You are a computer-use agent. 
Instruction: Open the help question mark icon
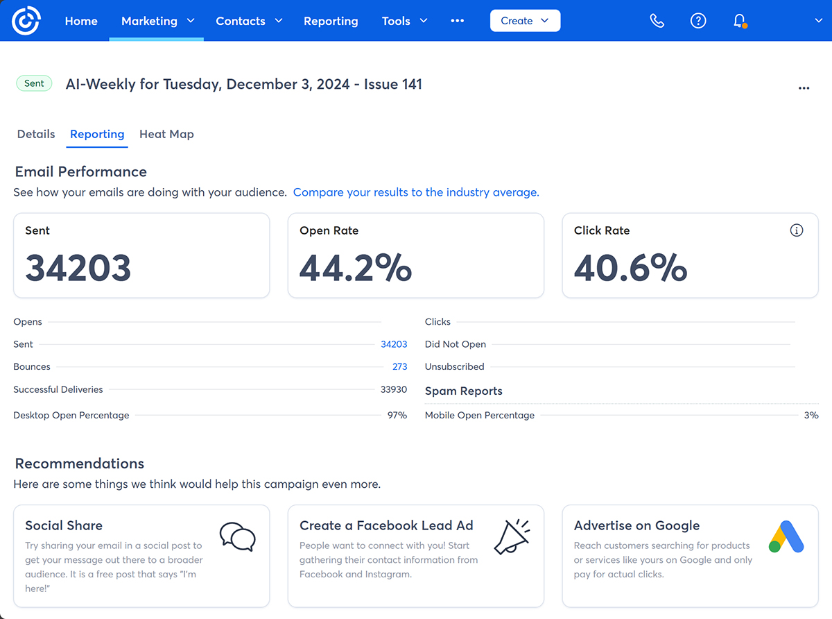pyautogui.click(x=698, y=21)
